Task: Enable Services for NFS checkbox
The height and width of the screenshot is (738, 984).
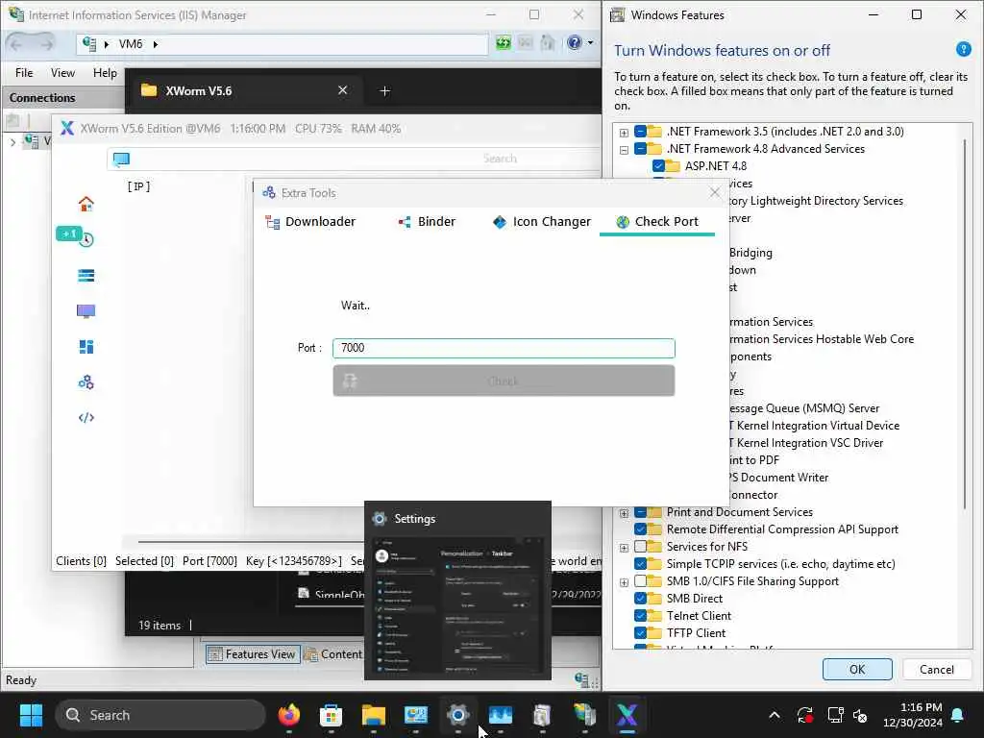Action: [641, 547]
